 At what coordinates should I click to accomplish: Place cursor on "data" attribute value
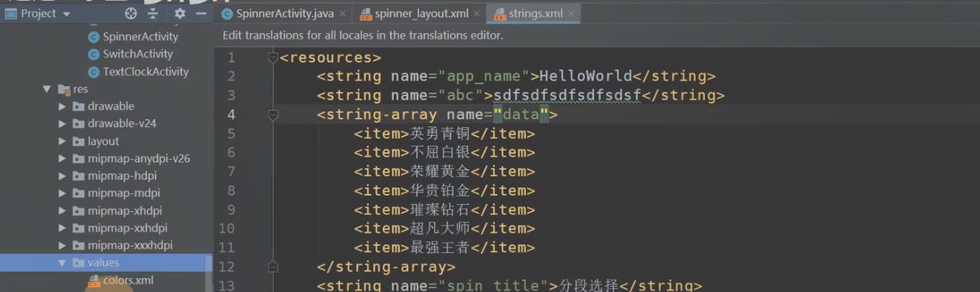(521, 115)
